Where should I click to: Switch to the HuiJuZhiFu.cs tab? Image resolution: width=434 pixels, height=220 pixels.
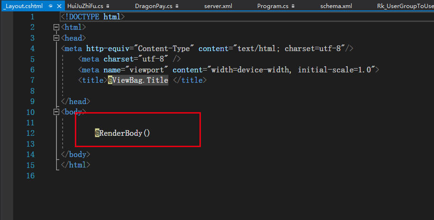pos(85,6)
